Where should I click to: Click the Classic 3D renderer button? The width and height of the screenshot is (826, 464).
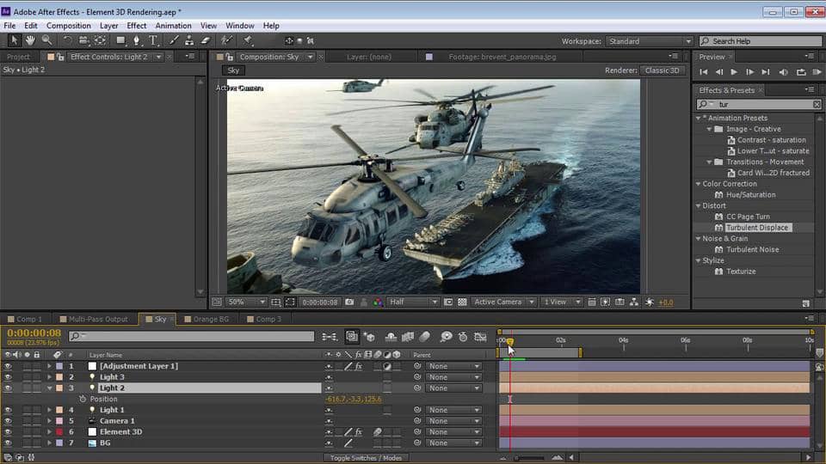[662, 70]
